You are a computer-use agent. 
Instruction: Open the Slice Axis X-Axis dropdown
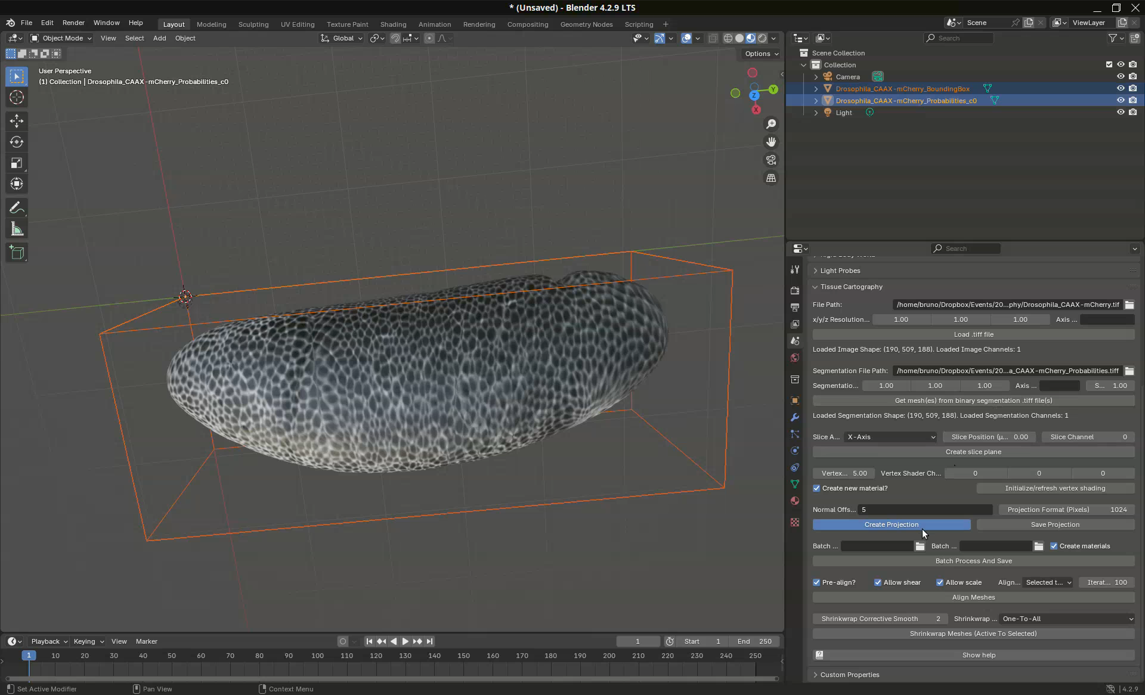[890, 437]
